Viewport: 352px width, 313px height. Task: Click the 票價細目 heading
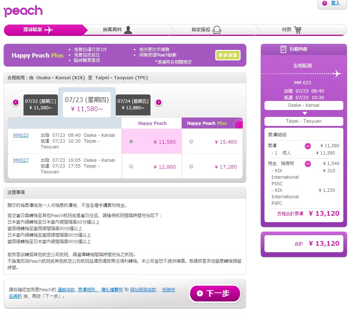(277, 135)
